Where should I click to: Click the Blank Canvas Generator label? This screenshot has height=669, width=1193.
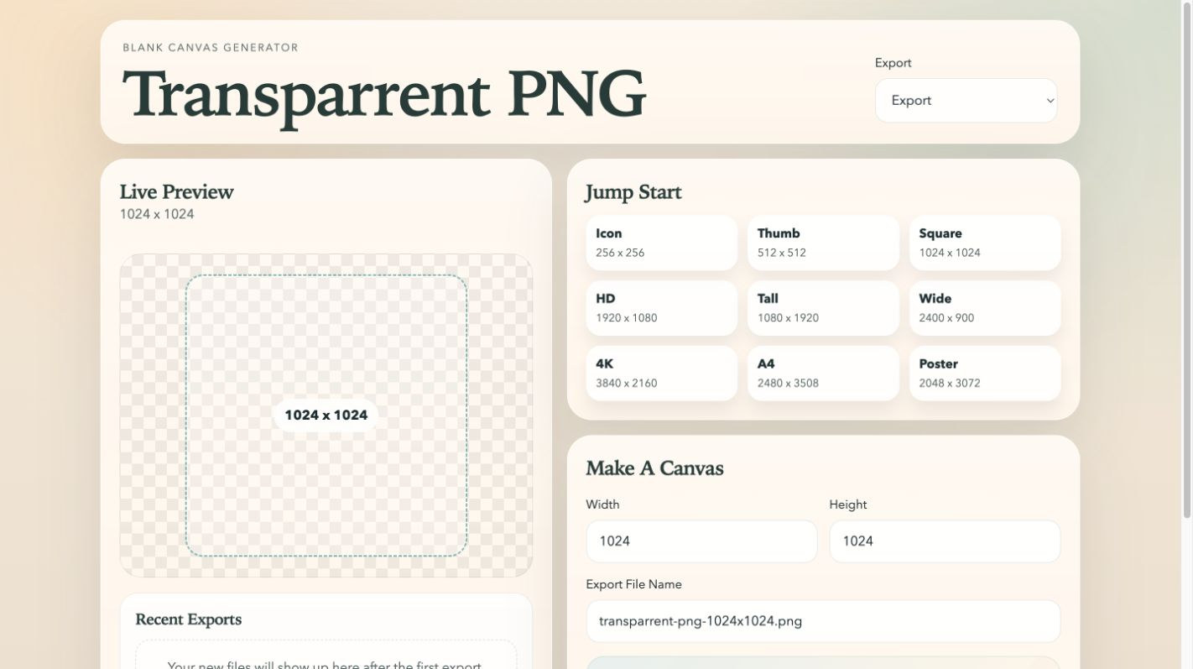tap(211, 48)
